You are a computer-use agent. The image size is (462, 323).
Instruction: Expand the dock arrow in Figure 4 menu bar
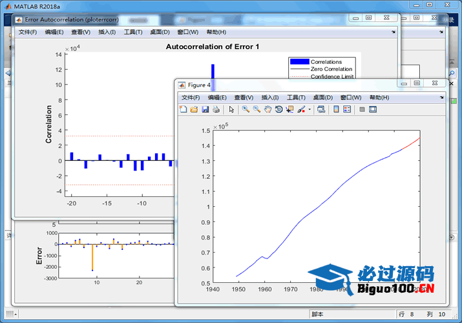(442, 98)
